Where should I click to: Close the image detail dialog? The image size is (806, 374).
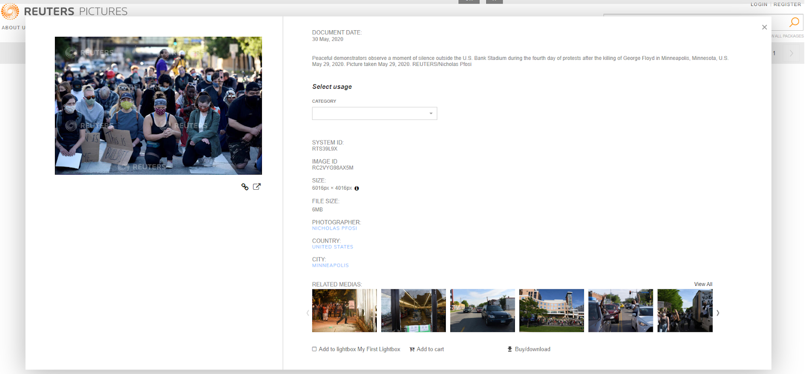point(764,27)
